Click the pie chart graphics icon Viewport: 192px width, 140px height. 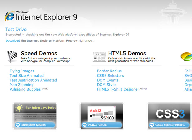tap(186, 57)
